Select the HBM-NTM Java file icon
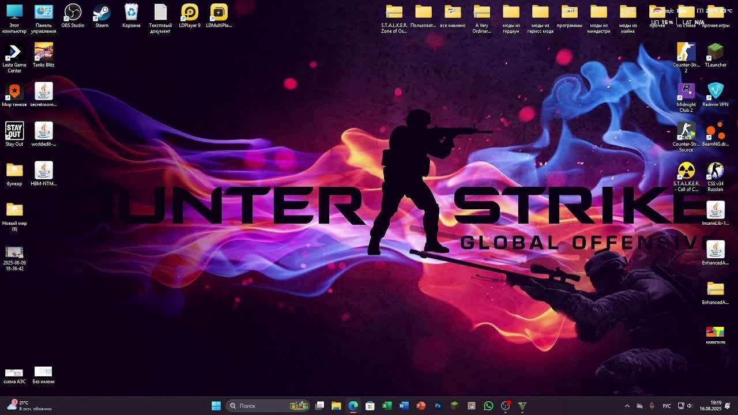The height and width of the screenshot is (415, 738). pos(43,174)
